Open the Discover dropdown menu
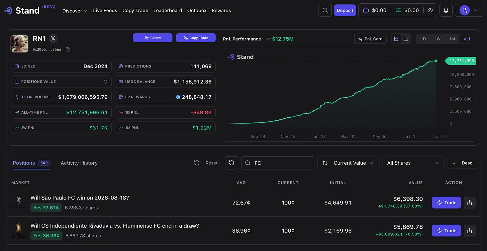 [75, 10]
